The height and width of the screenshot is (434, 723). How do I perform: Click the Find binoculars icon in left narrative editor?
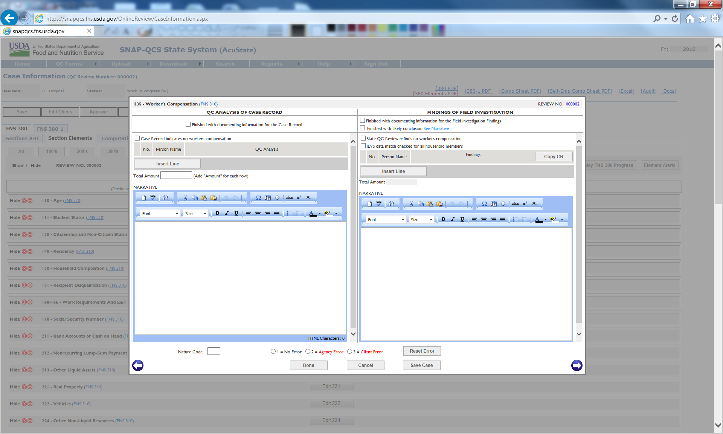click(166, 197)
